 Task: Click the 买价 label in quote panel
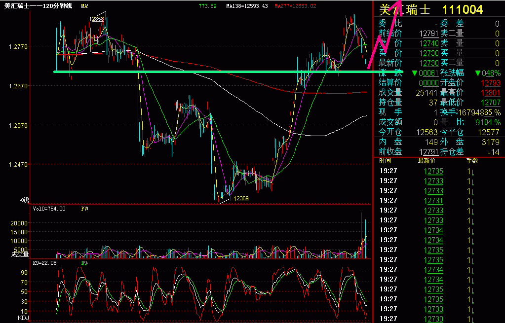tap(390, 53)
